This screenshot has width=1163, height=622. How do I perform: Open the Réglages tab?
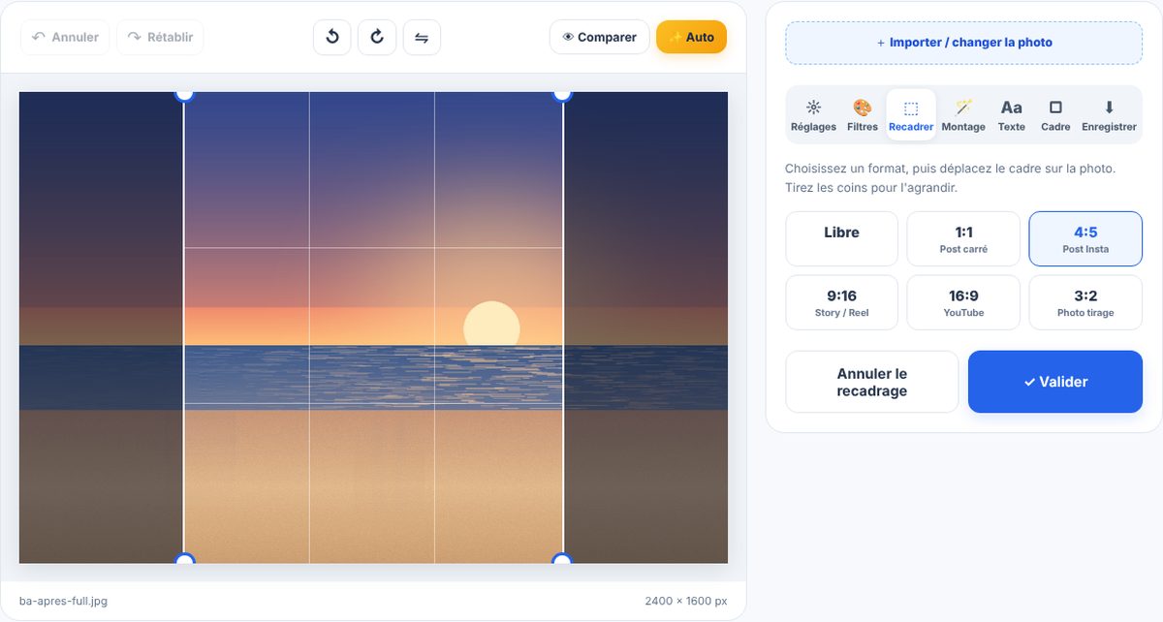[x=813, y=115]
